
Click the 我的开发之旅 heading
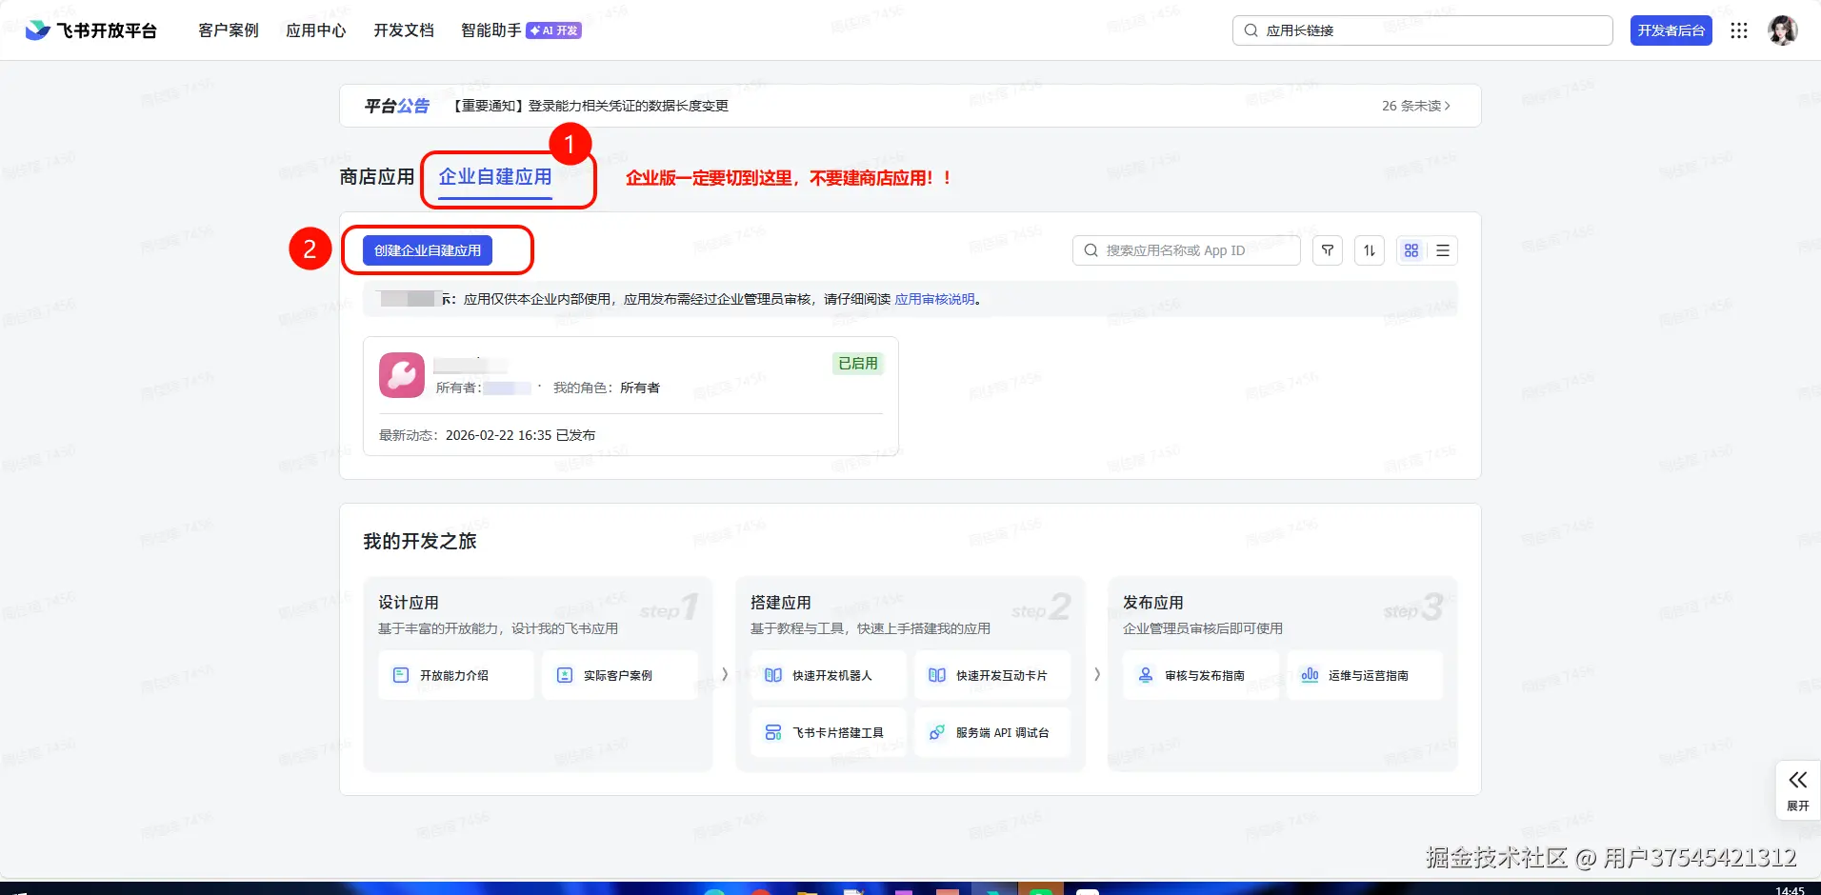click(420, 541)
